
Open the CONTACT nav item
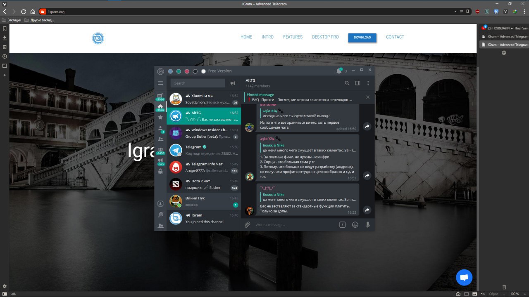[395, 37]
